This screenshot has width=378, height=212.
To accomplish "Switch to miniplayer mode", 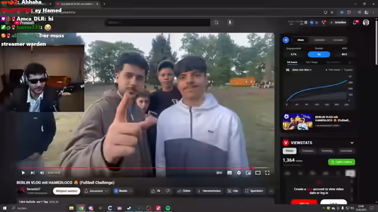I will tap(248, 173).
